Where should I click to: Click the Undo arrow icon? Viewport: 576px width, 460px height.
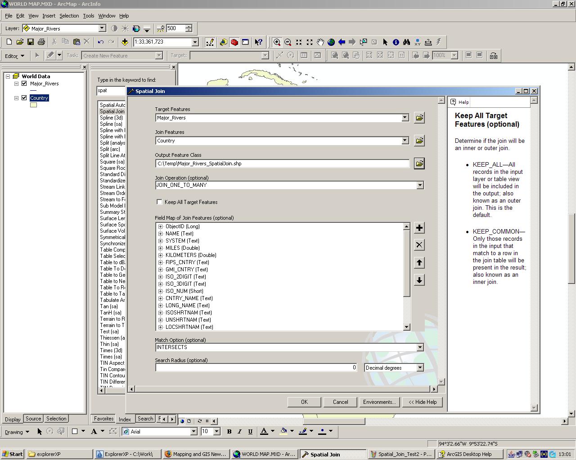click(x=100, y=42)
